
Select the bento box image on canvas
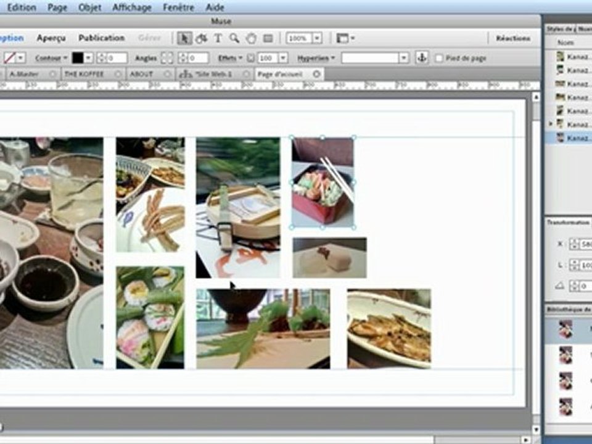click(x=323, y=183)
